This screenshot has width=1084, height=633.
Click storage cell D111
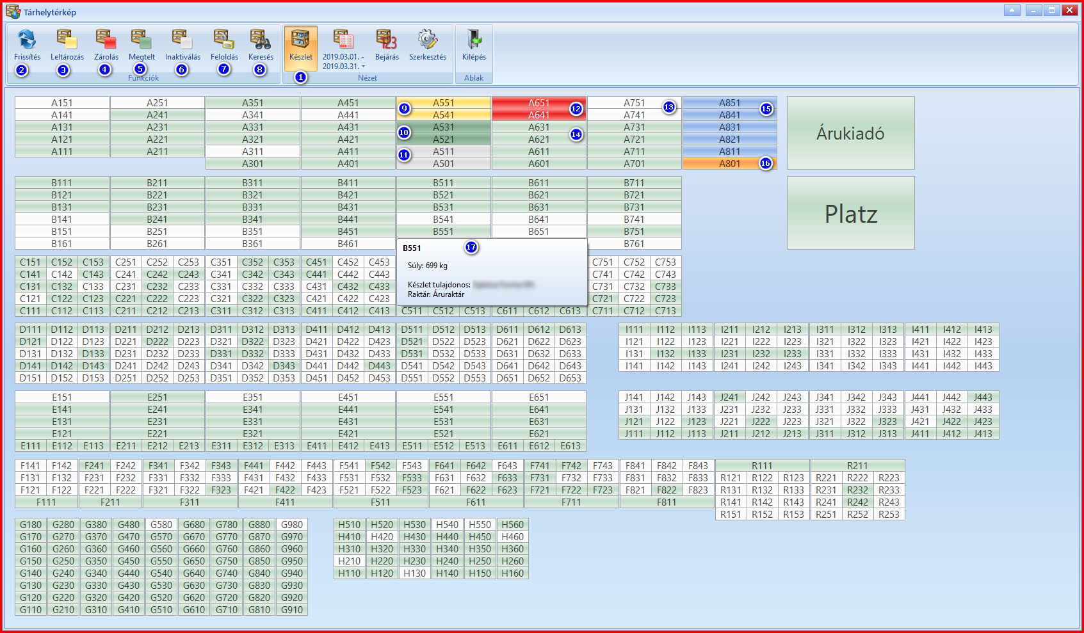pyautogui.click(x=30, y=330)
